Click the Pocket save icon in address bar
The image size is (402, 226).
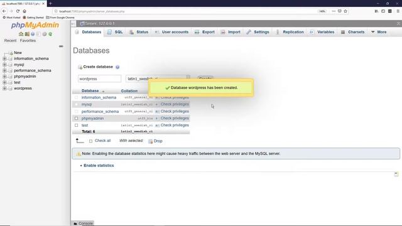point(339,11)
